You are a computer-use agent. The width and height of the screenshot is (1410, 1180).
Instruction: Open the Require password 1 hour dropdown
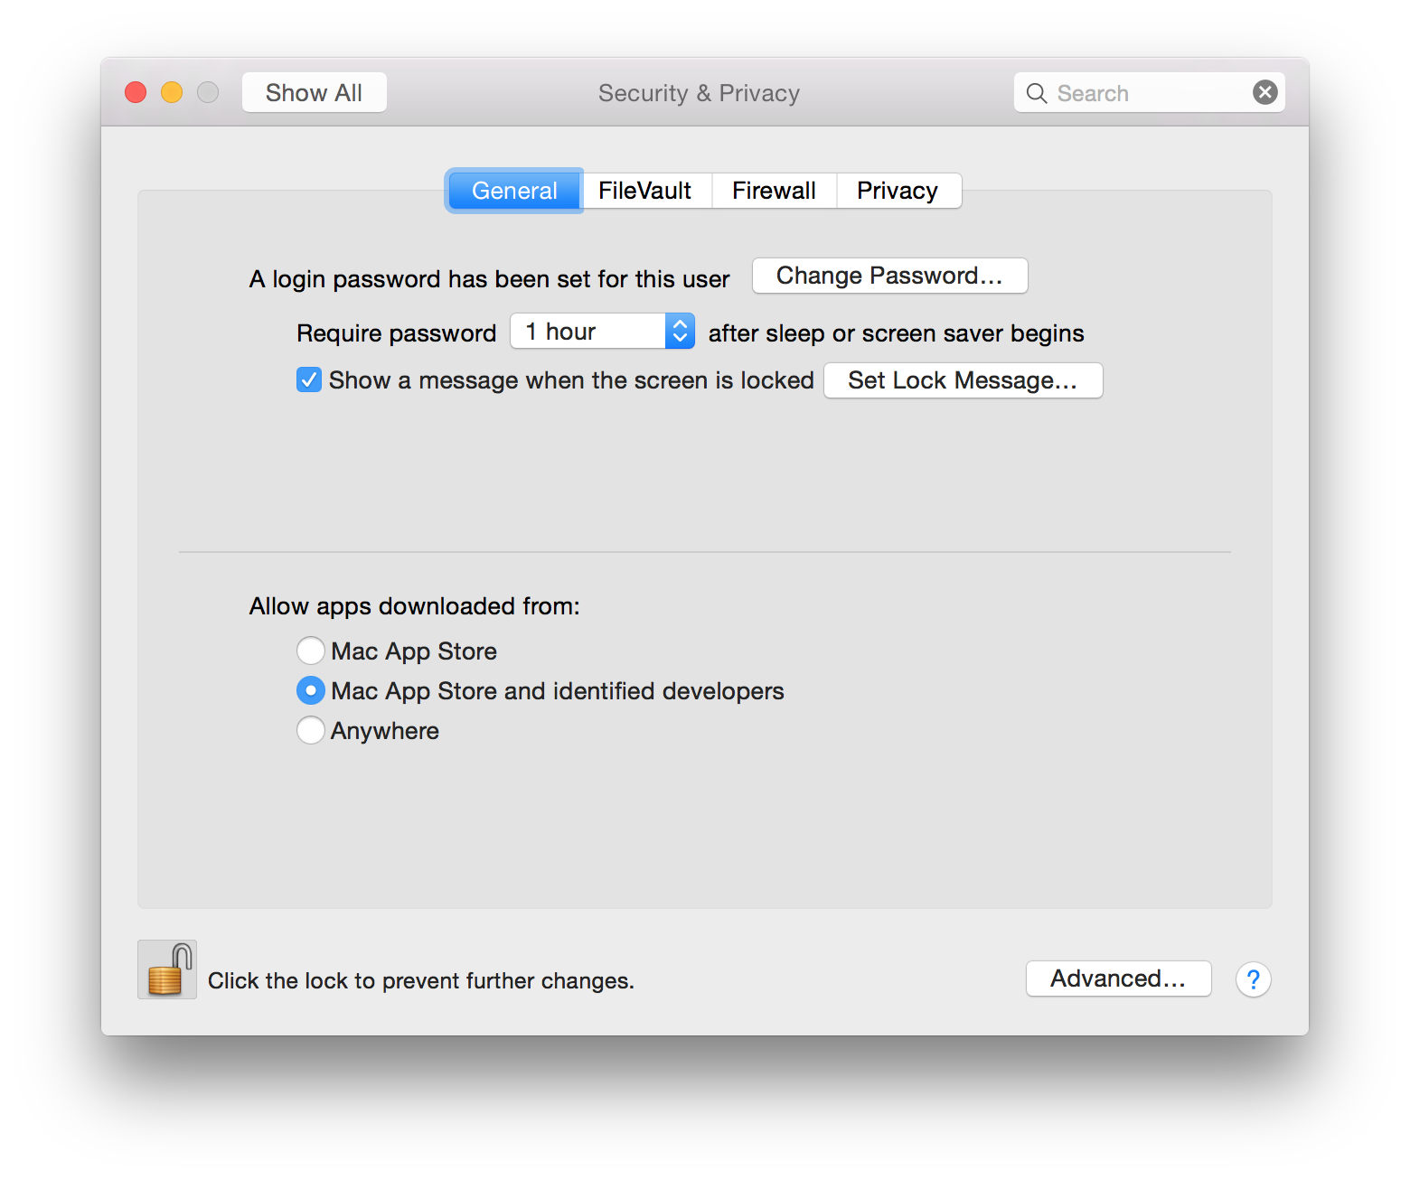(603, 331)
